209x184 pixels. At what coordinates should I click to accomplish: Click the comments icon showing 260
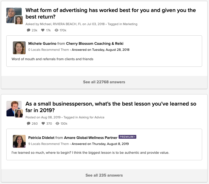coord(29,124)
